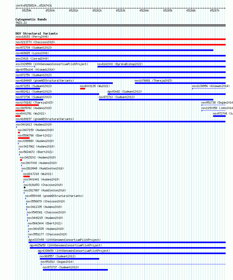Click nsv973736 (Sudmant2013) label
Image resolution: width=233 pixels, height=280 pixels.
coord(34,97)
